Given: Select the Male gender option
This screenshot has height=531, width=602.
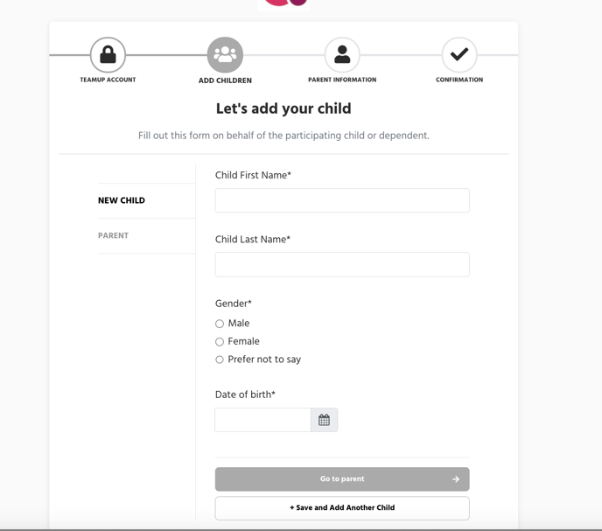Looking at the screenshot, I should tap(220, 324).
